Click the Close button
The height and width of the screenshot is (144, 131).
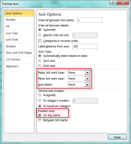pyautogui.click(x=117, y=137)
